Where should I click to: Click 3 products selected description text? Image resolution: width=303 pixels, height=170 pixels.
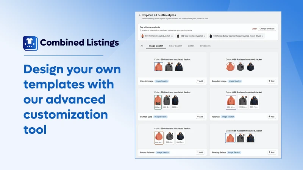click(166, 30)
